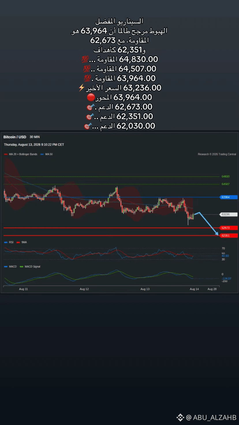Image resolution: width=239 pixels, height=425 pixels.
Task: Click the MA 20 + Bollinger Bands legend
Action: pos(21,154)
